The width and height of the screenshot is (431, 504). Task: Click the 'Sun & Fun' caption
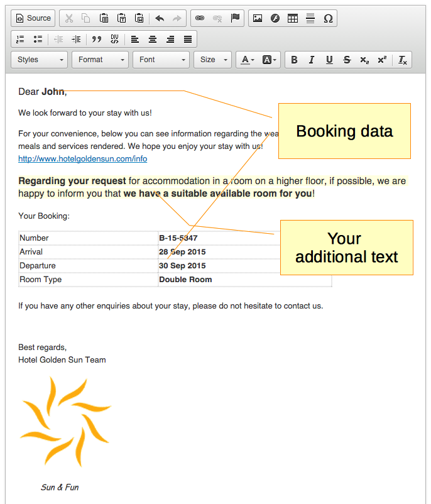(x=60, y=488)
